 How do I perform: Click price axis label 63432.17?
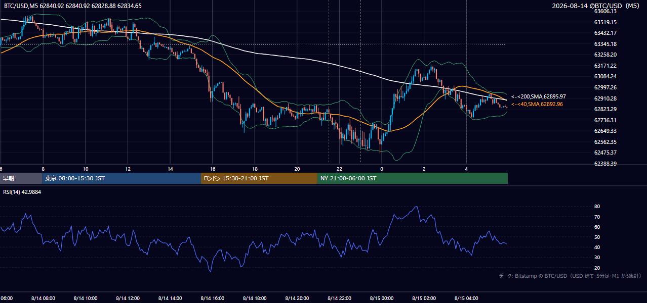coord(605,33)
